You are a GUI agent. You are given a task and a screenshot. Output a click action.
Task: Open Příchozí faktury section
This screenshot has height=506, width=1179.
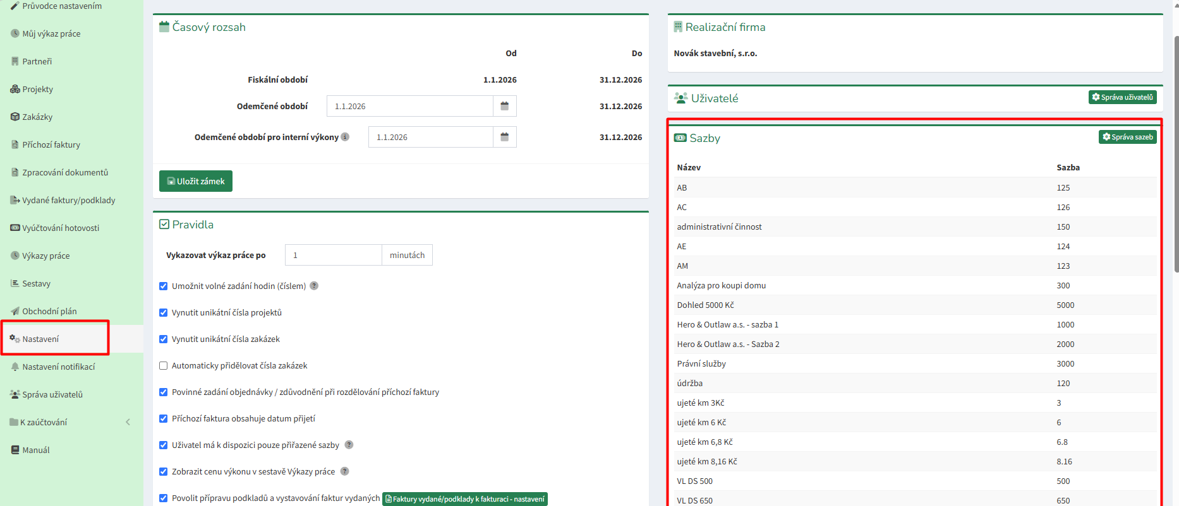tap(72, 144)
